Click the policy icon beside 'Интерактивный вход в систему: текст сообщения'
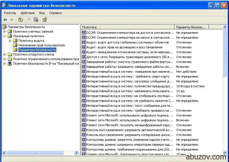Screen dimensions: 229x162 [x=84, y=105]
